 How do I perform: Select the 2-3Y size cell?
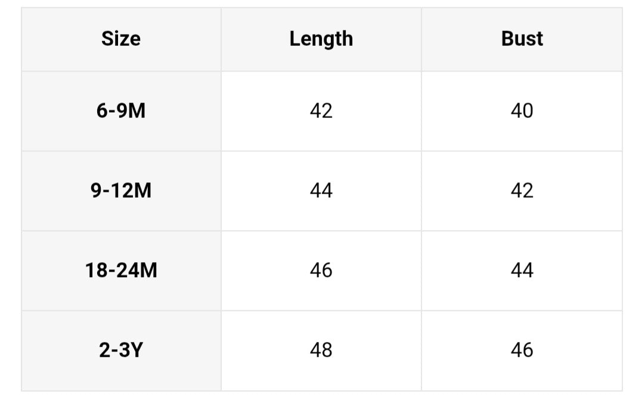tap(121, 350)
